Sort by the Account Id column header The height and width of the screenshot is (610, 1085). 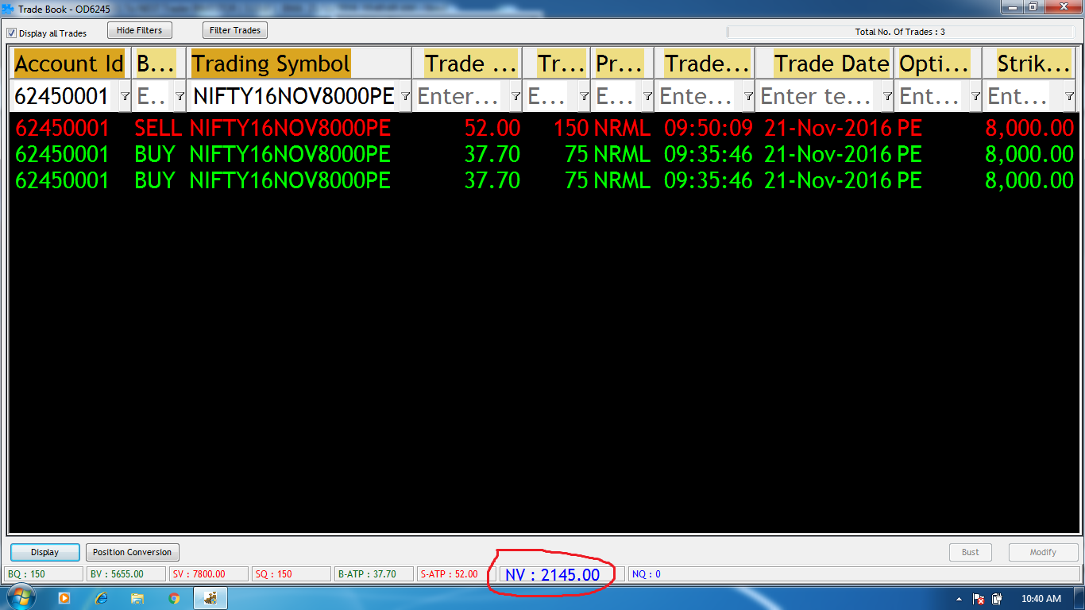coord(69,64)
